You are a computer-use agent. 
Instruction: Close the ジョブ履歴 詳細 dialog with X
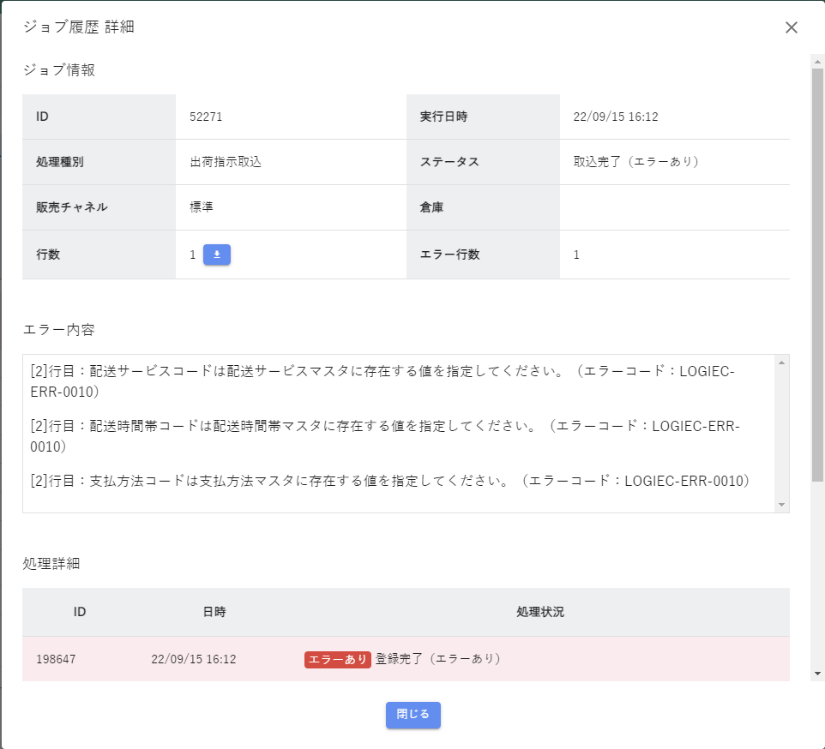tap(791, 27)
